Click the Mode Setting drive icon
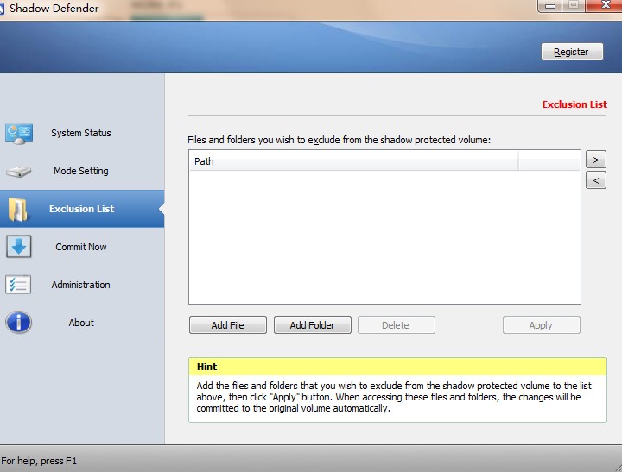622x472 pixels. [x=18, y=172]
